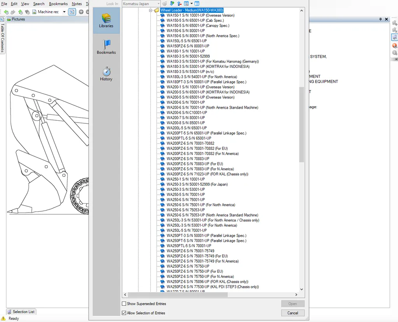Open the Machine rec dropdown arrow in the toolbar
The height and width of the screenshot is (322, 398).
pyautogui.click(x=64, y=12)
